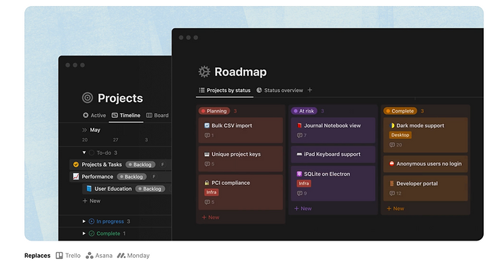Screen dimensions: 502x263
Task: Click the Dark mode support moon icon
Action: pyautogui.click(x=392, y=125)
